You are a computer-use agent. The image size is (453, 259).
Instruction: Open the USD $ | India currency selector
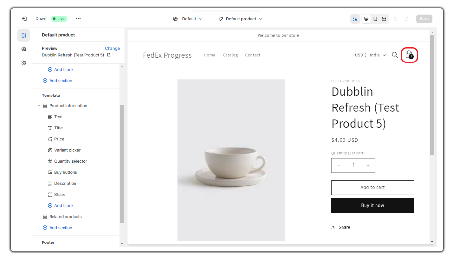(x=370, y=55)
